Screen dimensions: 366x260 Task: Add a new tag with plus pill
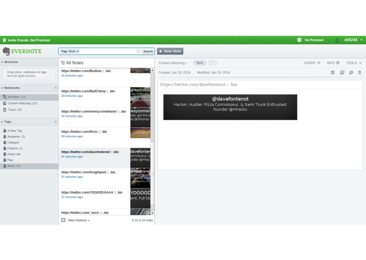[212, 63]
